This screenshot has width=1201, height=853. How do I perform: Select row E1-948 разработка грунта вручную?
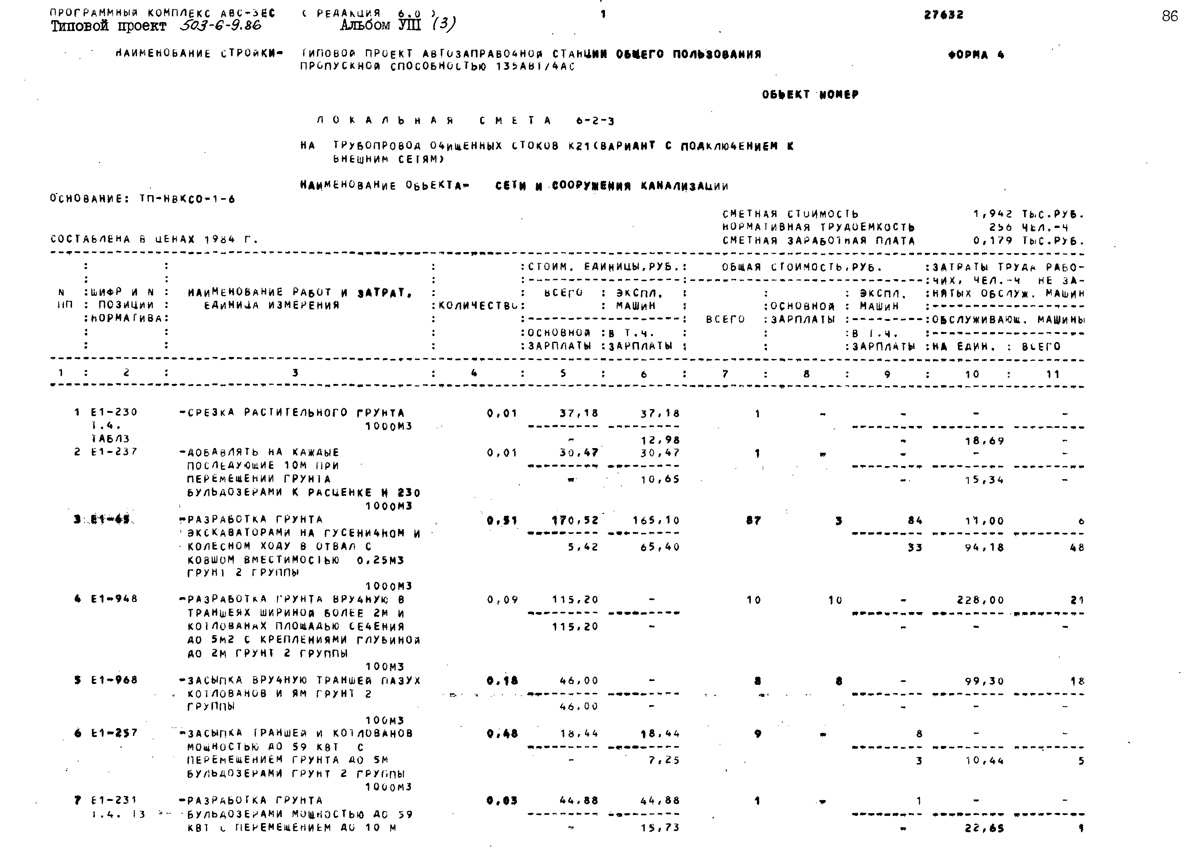pyautogui.click(x=370, y=598)
